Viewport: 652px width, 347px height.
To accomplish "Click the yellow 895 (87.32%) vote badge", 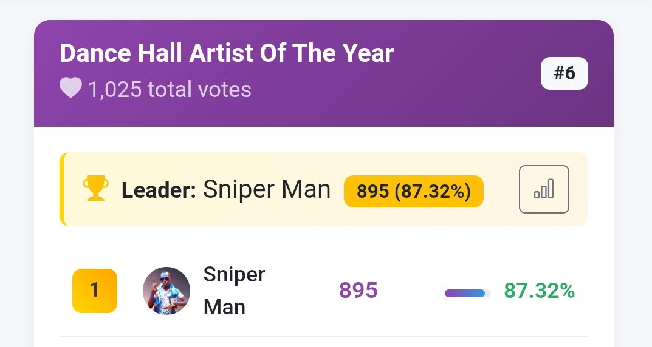I will (413, 191).
